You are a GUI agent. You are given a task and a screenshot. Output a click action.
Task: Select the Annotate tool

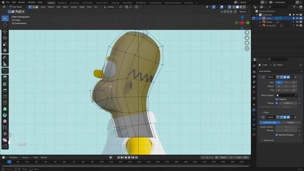(x=5, y=57)
